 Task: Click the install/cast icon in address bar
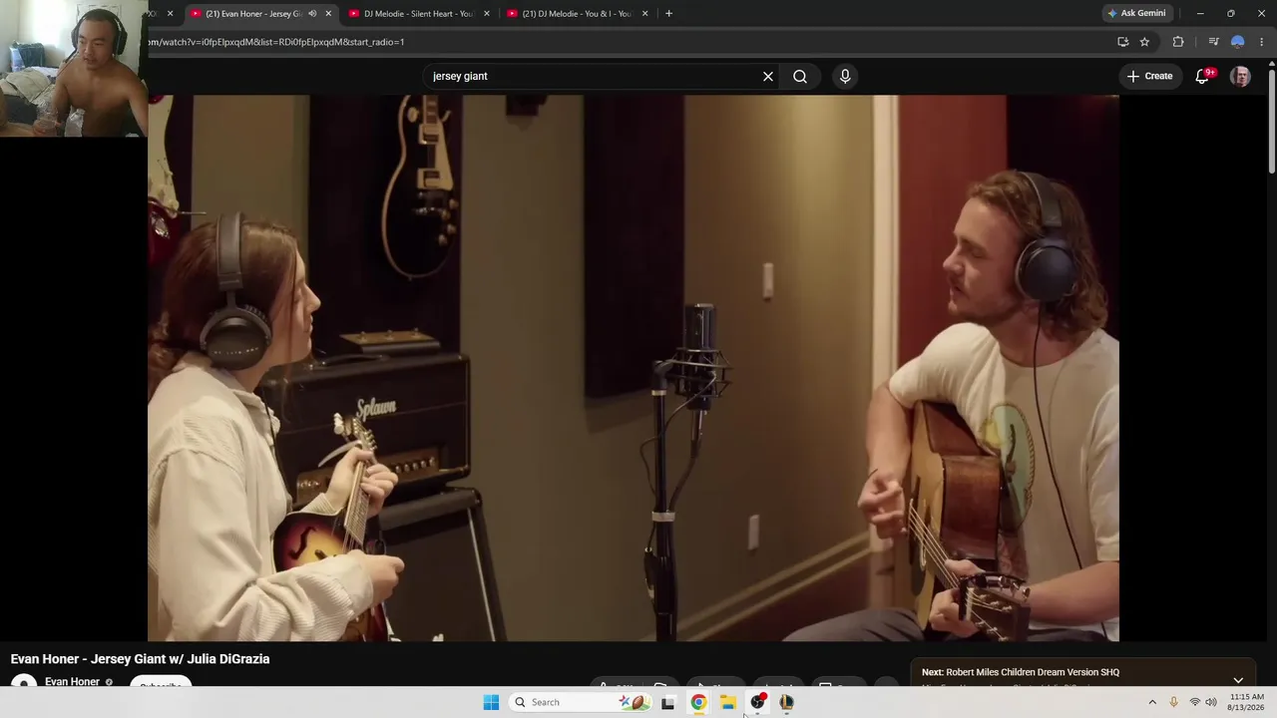(x=1122, y=42)
